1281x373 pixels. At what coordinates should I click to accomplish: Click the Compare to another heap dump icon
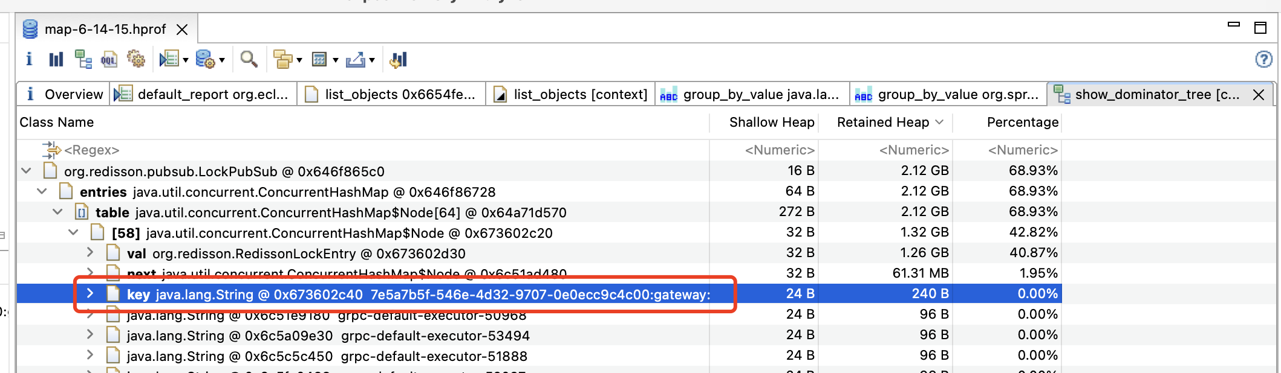click(399, 59)
